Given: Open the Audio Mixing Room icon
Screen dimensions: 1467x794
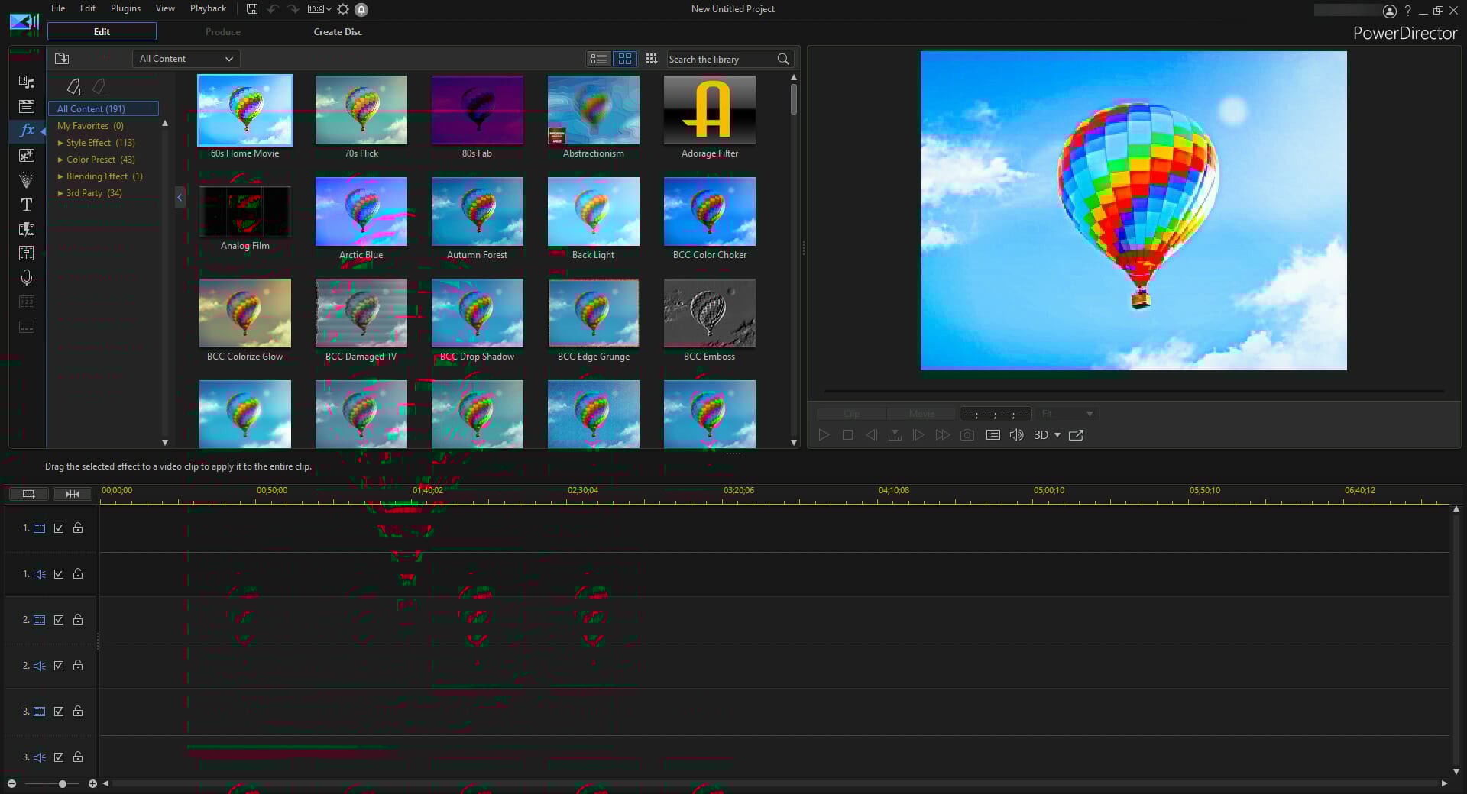Looking at the screenshot, I should coord(27,253).
